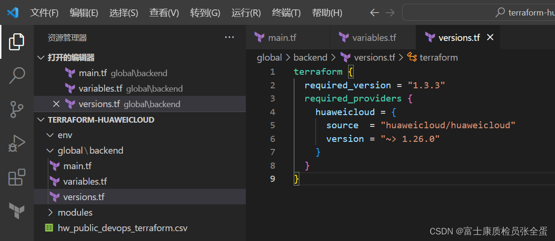Click the command center search box
The width and height of the screenshot is (555, 241).
479,13
